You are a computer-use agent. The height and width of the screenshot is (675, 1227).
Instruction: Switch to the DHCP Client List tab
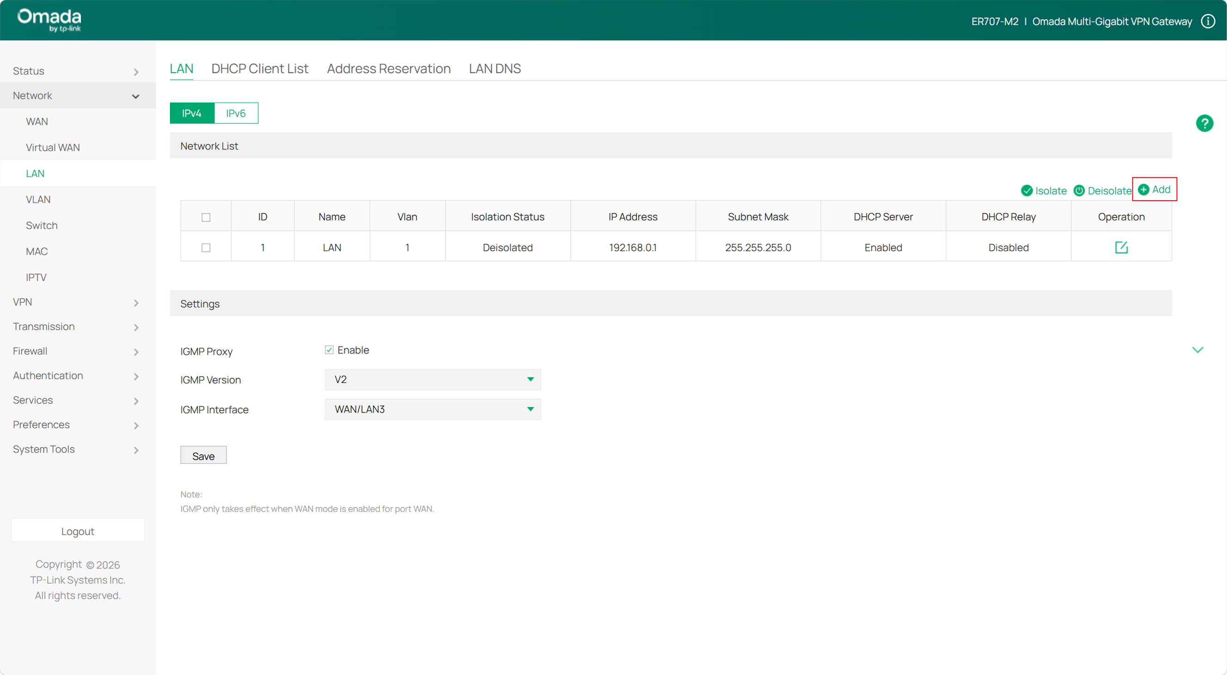[x=260, y=68]
